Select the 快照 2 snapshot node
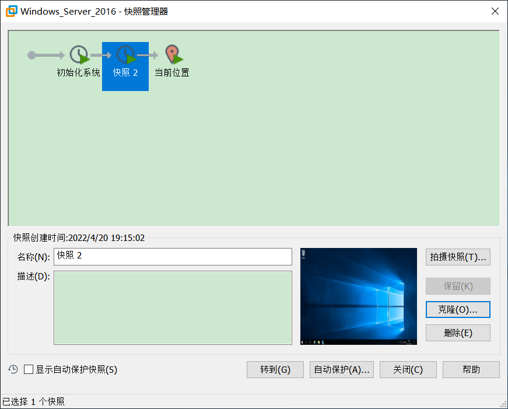This screenshot has height=409, width=508. point(125,67)
